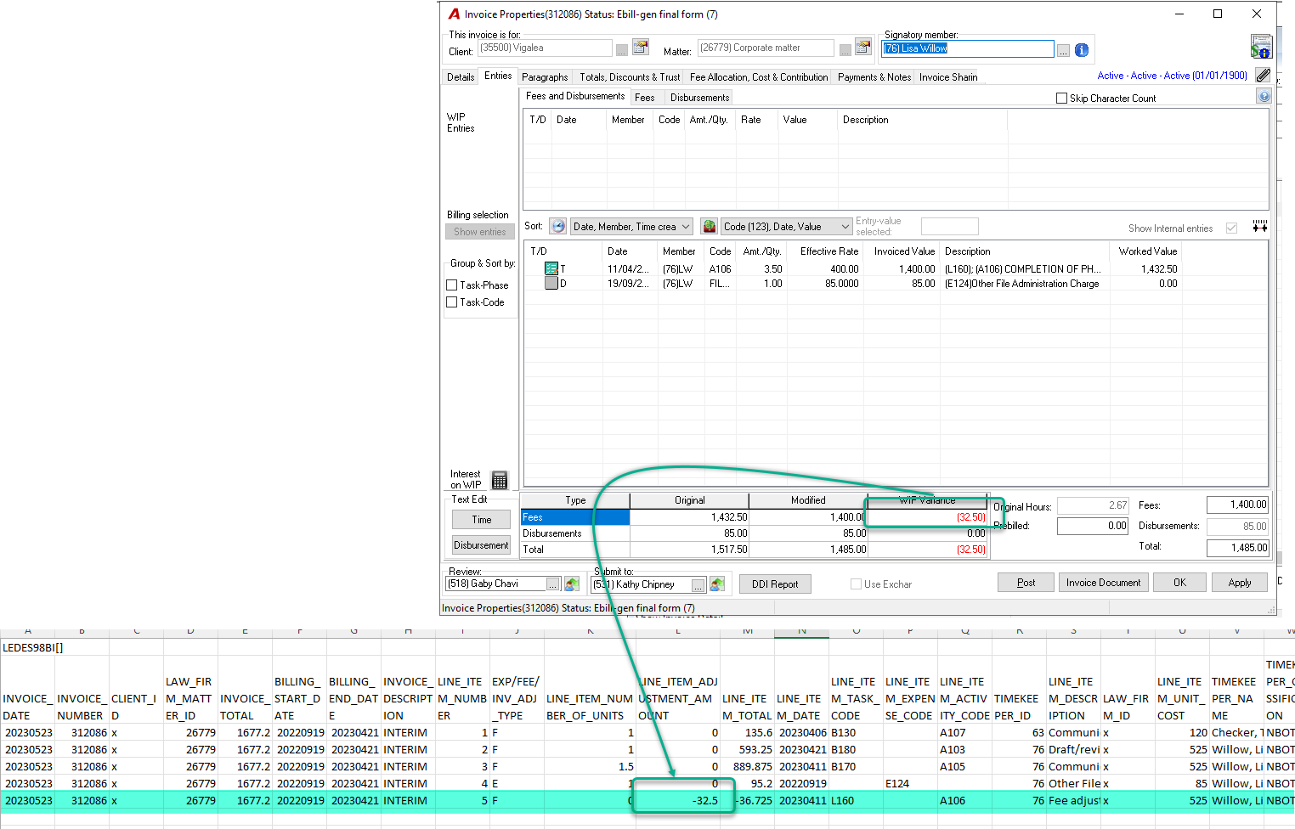Select the Fees row in totals table
Viewport: 1295px width, 829px height.
pos(754,517)
